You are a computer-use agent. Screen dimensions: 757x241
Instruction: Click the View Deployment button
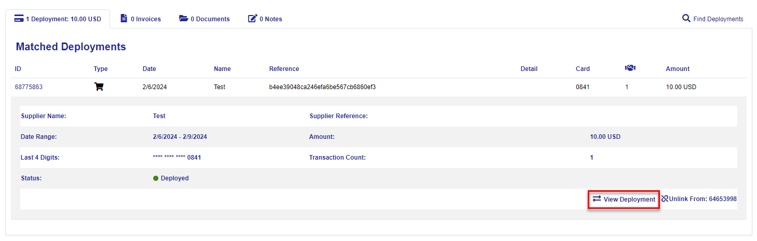(x=624, y=200)
